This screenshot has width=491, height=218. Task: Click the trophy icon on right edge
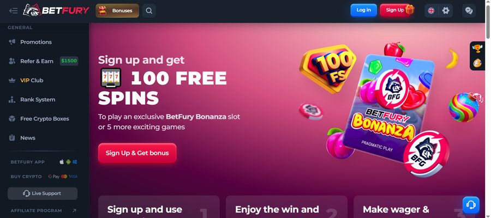click(x=477, y=49)
